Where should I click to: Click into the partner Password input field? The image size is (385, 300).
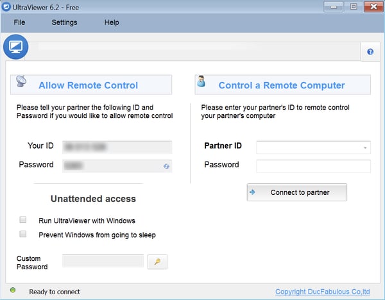pos(313,166)
